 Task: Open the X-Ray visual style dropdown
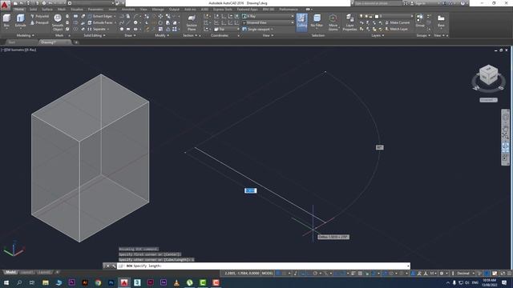click(268, 16)
